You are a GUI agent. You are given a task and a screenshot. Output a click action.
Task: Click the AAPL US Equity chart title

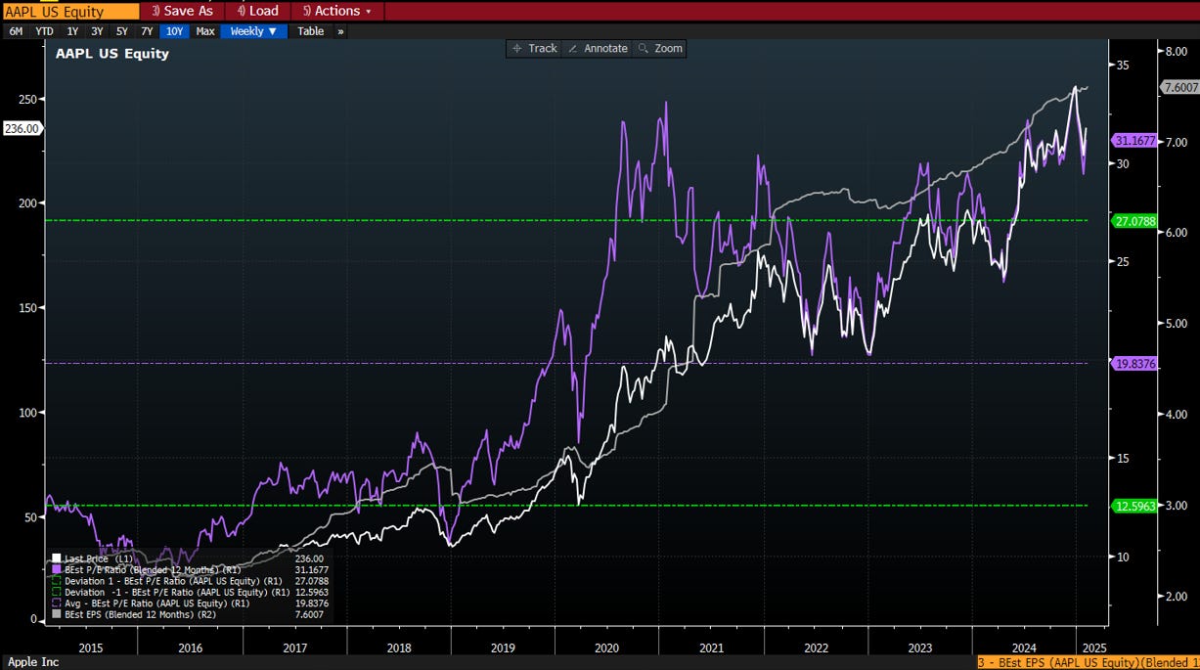pyautogui.click(x=112, y=54)
